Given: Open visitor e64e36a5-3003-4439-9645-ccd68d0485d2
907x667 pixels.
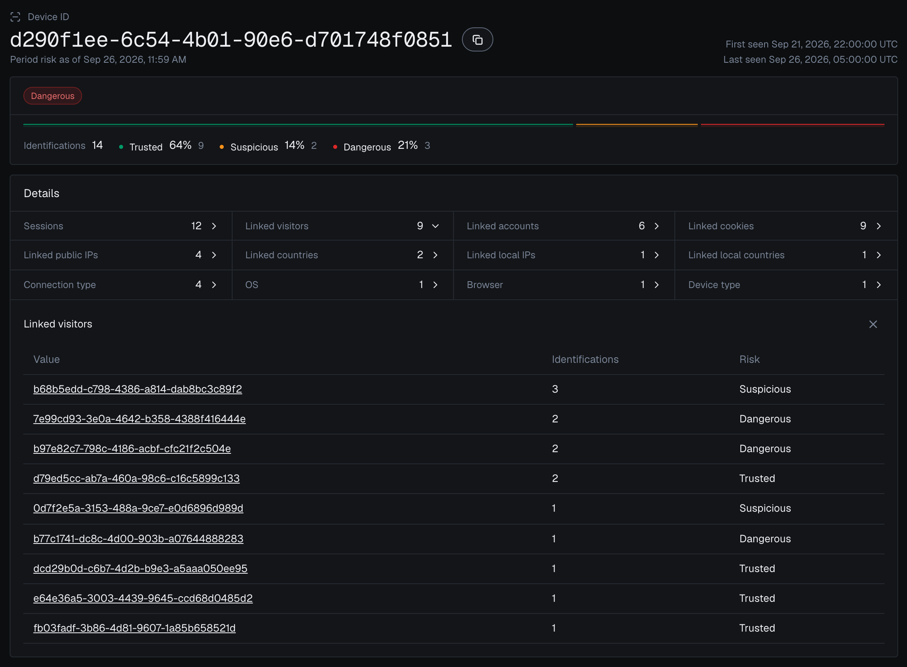Looking at the screenshot, I should (x=143, y=598).
